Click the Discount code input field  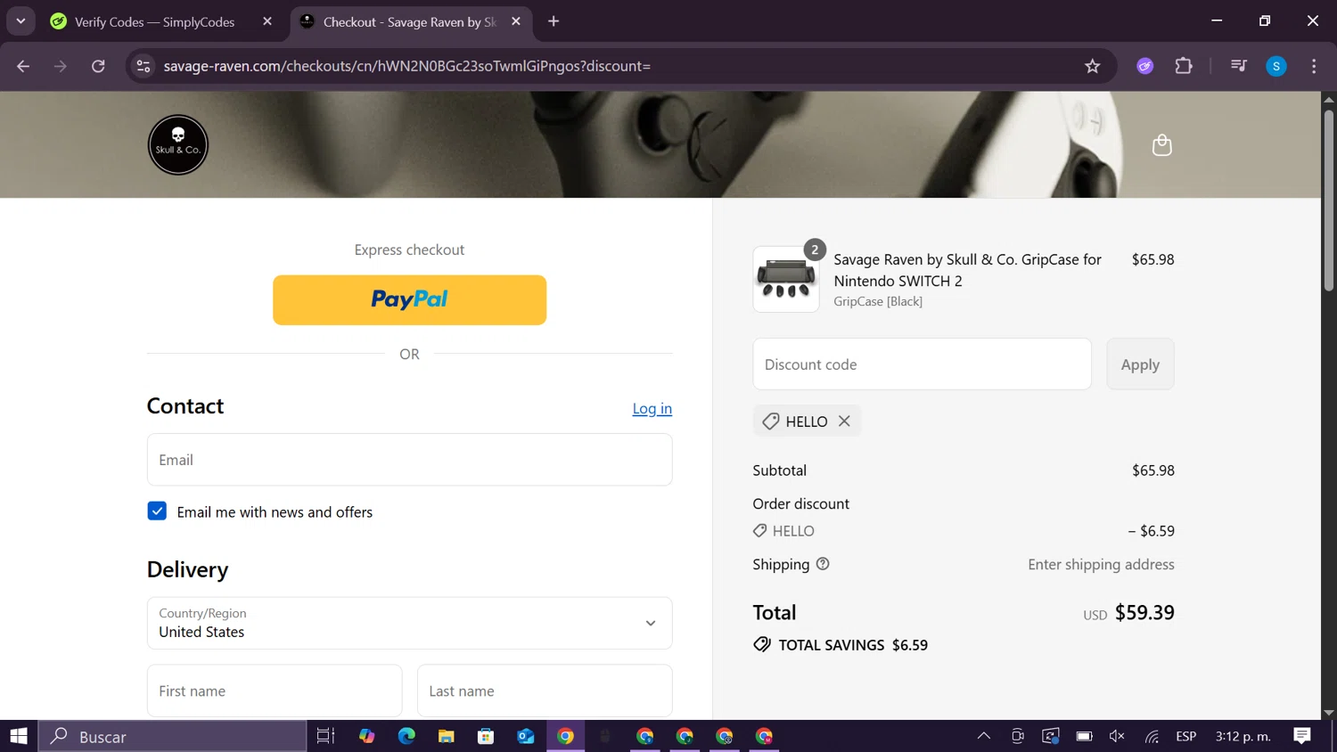click(x=922, y=364)
